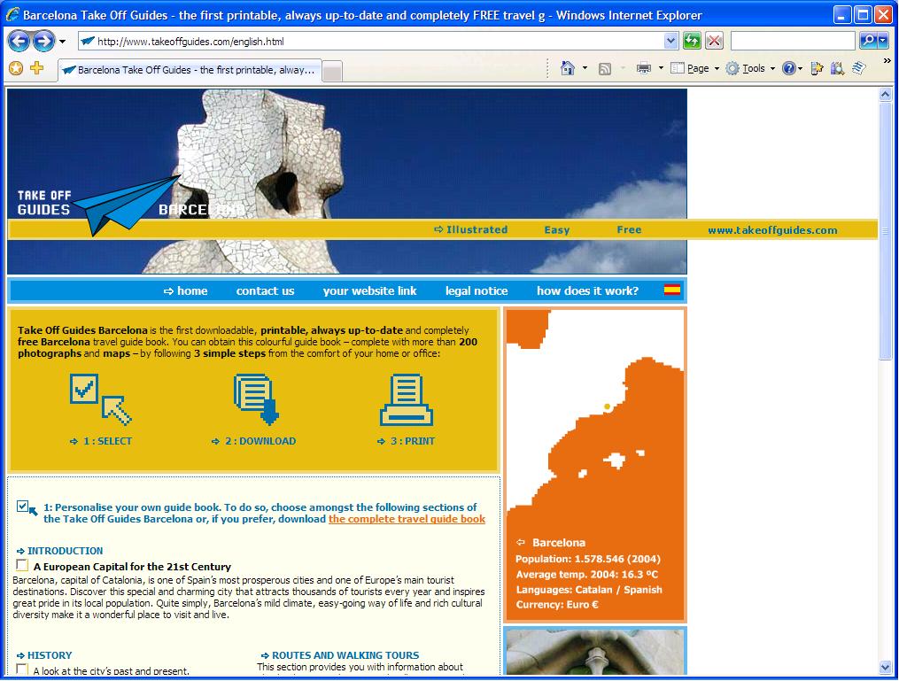
Task: Add to Favorites with the plus icon
Action: [x=36, y=68]
